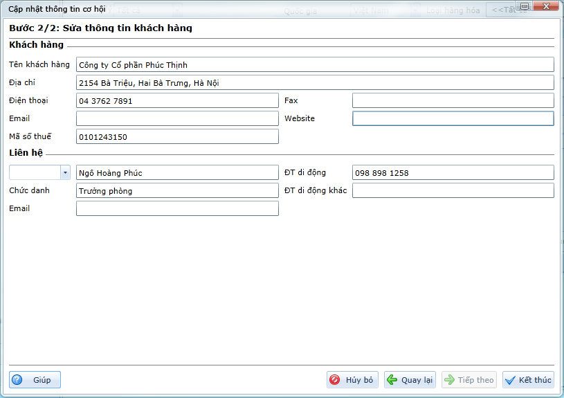Open the Giúp help button

[35, 380]
